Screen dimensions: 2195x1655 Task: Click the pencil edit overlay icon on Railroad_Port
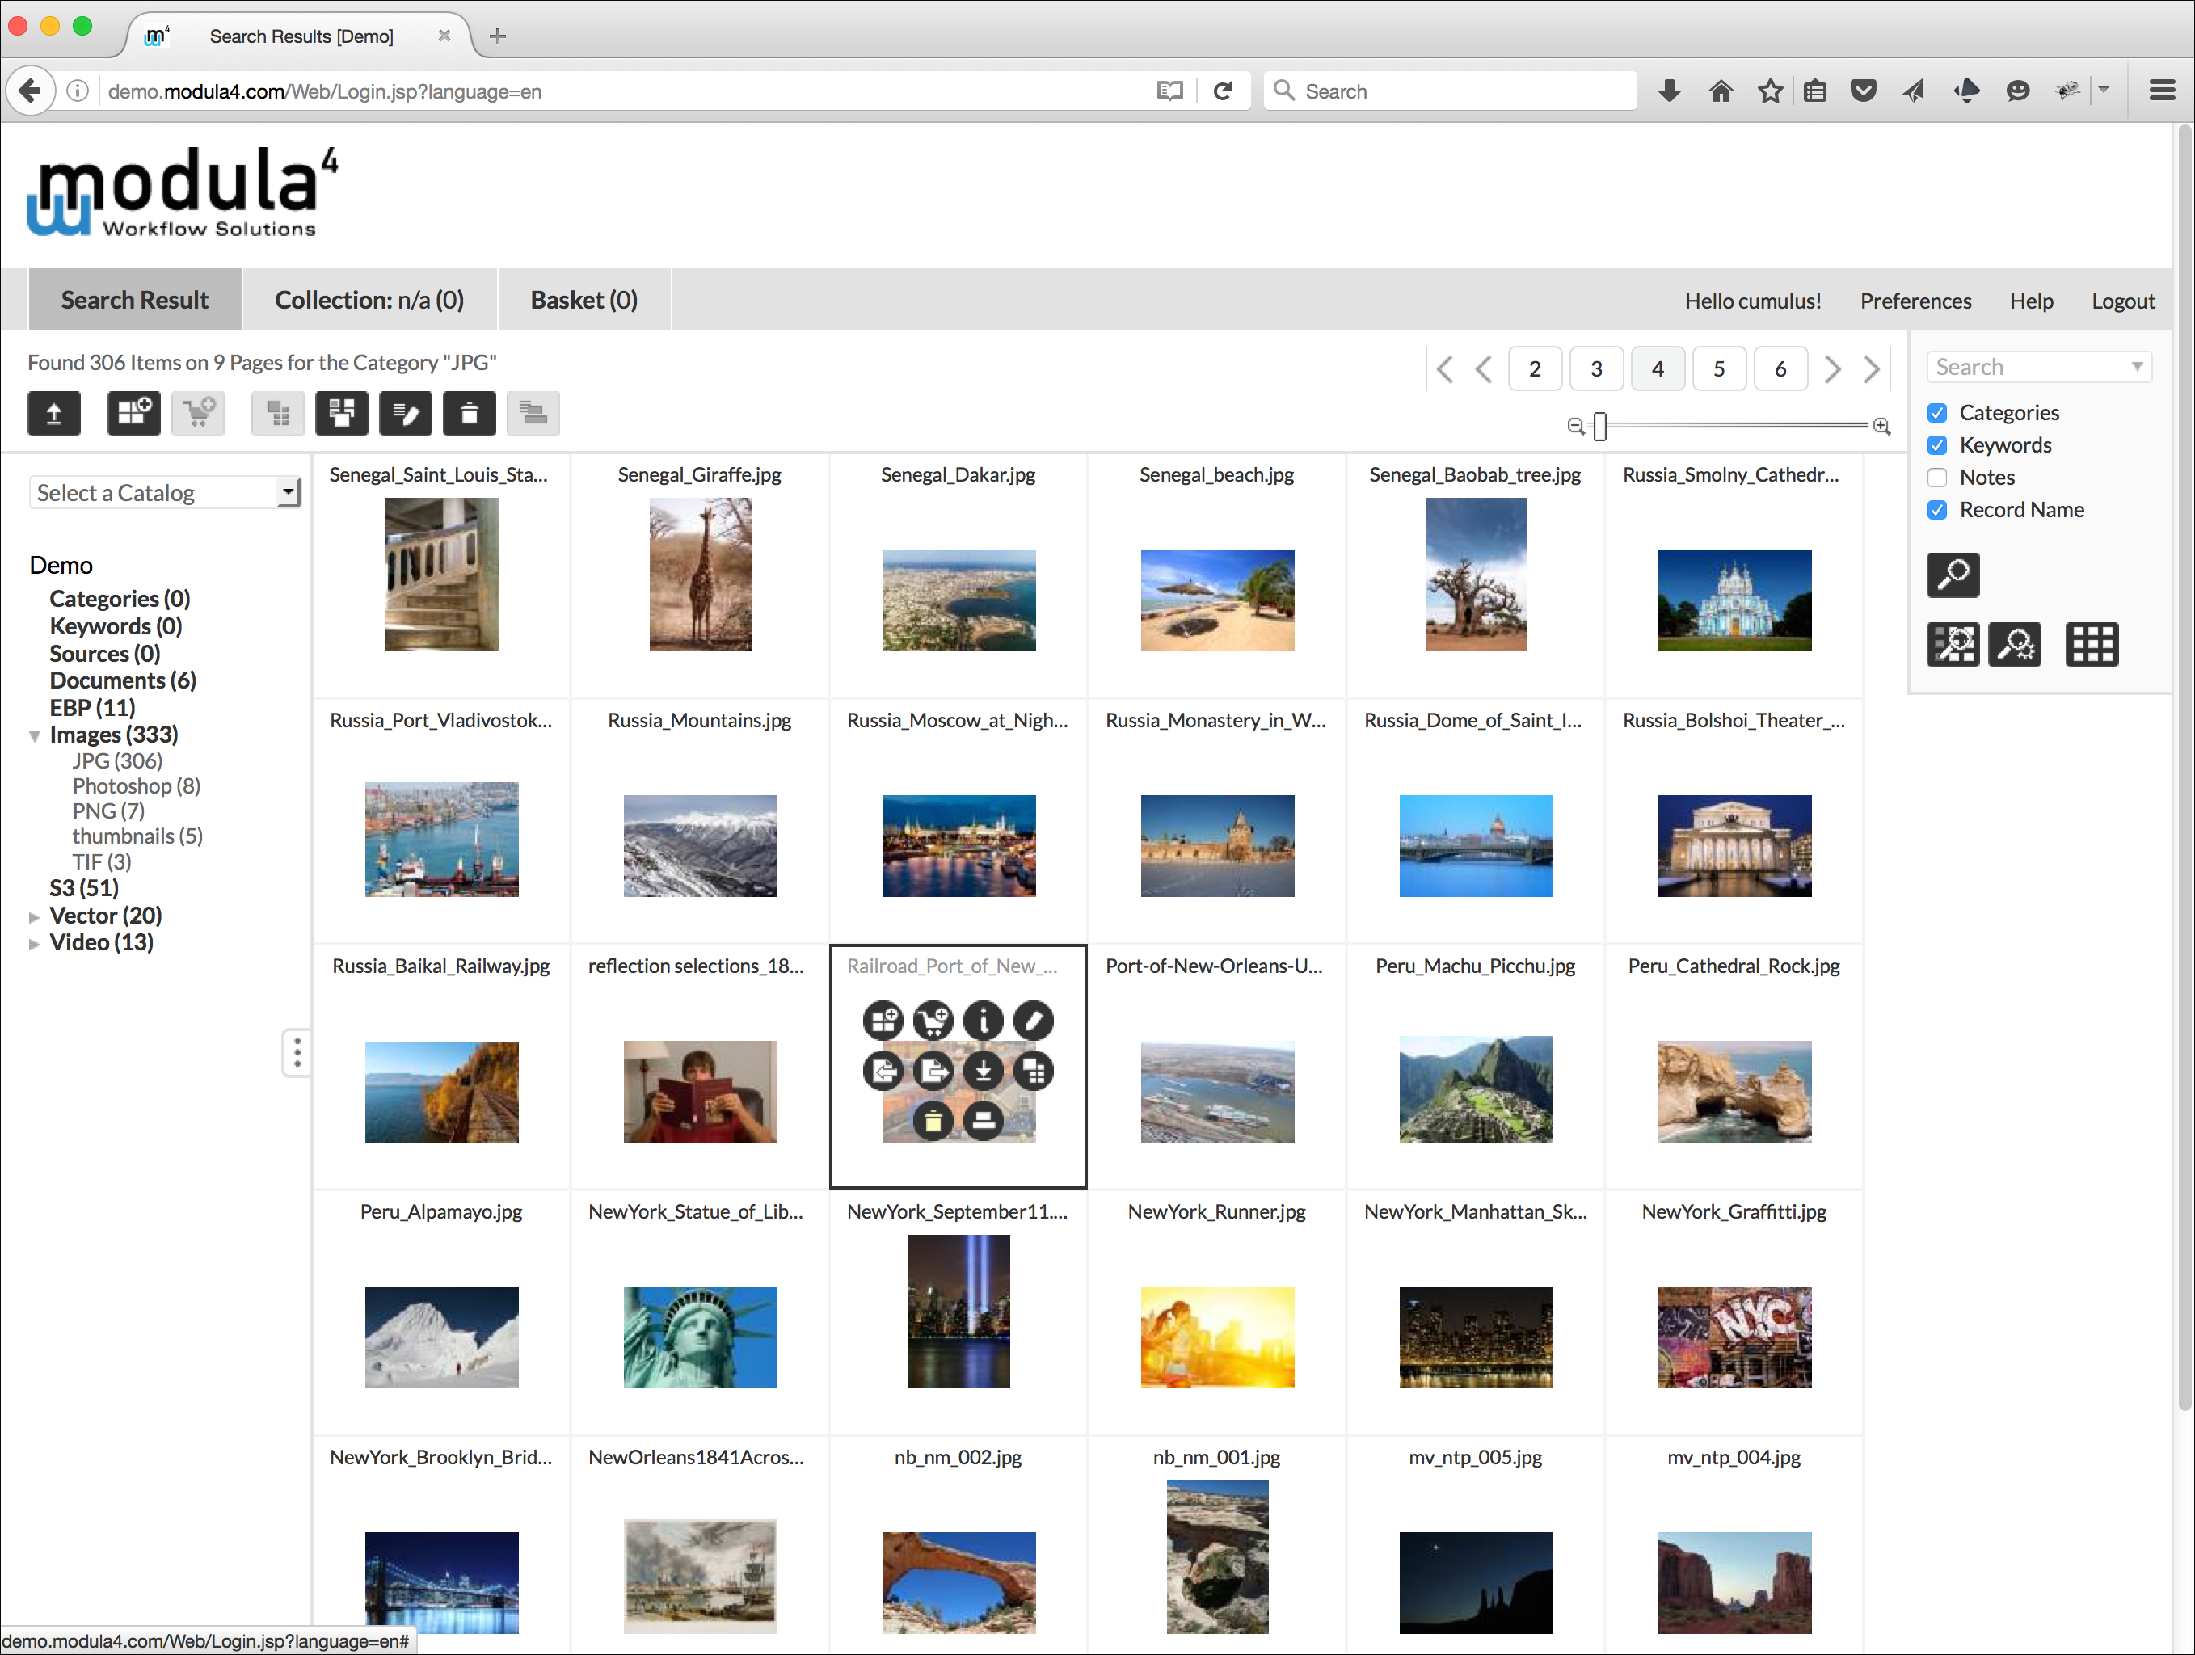[x=1034, y=1020]
